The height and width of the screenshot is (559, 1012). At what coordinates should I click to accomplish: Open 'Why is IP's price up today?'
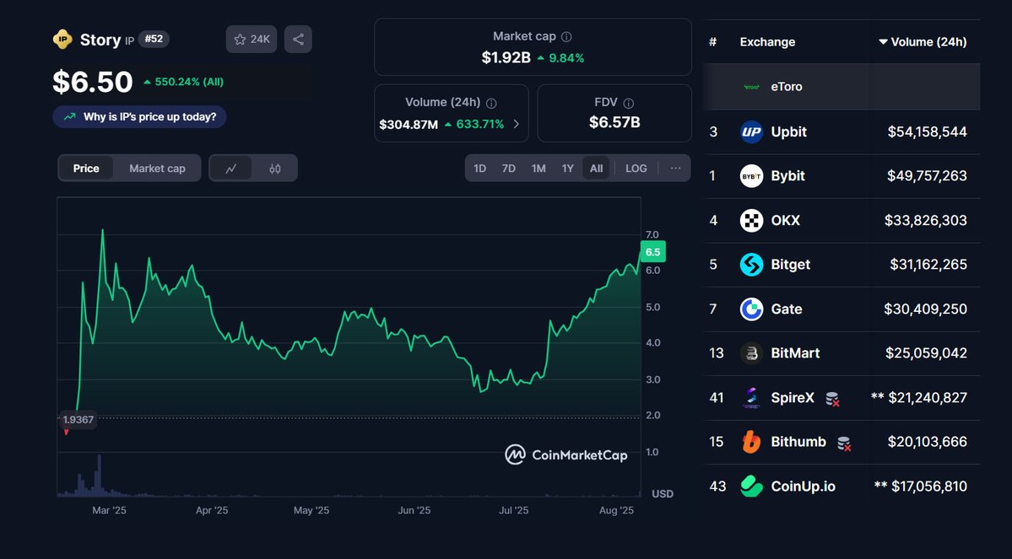[x=139, y=116]
